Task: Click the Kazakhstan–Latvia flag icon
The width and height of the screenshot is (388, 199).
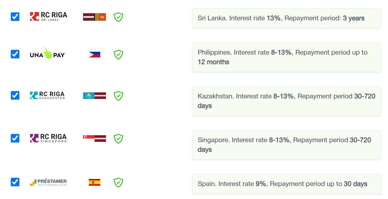Action: [95, 96]
